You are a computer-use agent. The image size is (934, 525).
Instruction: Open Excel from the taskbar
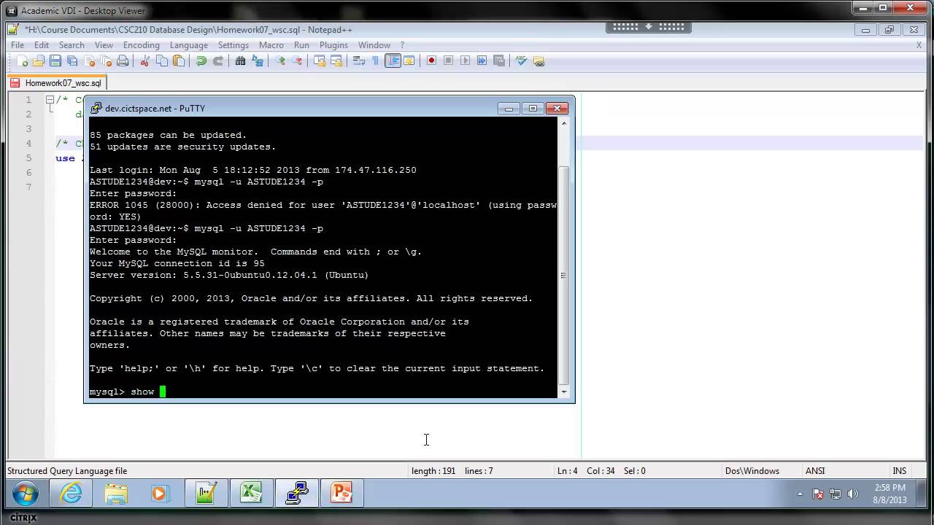coord(250,494)
